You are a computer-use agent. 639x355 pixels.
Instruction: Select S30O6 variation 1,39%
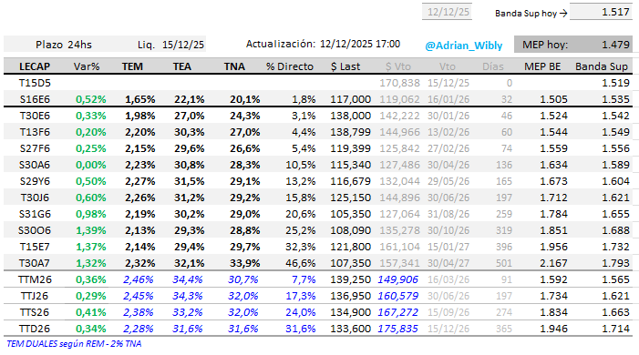[91, 230]
